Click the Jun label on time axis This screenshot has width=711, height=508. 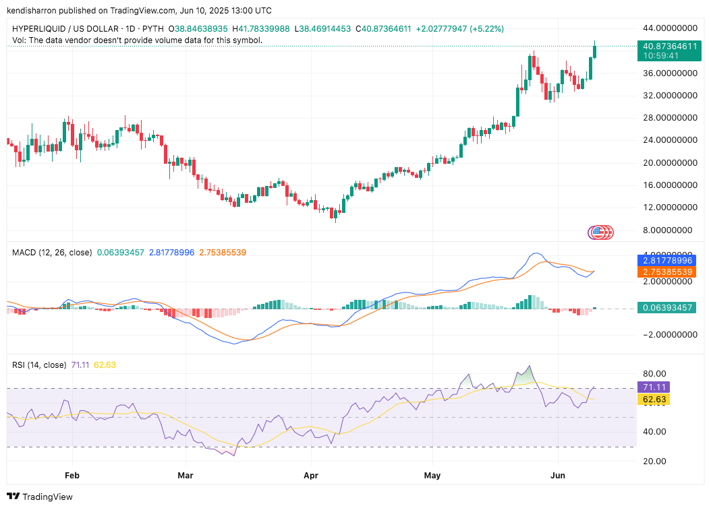(x=558, y=476)
